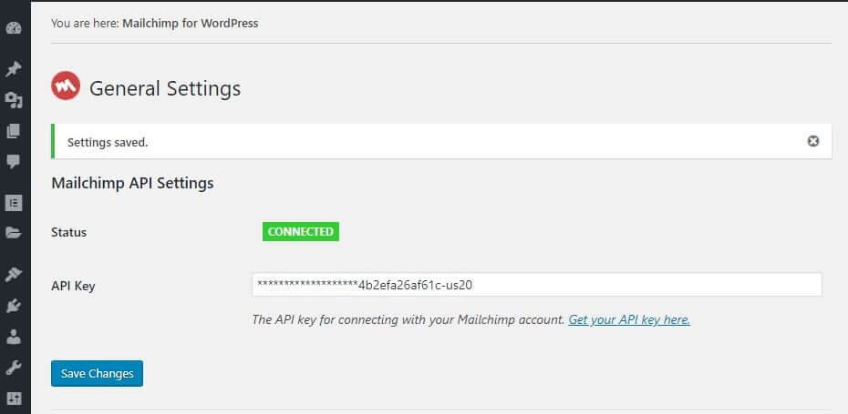Click the Mailchimp for WordPress breadcrumb
This screenshot has width=848, height=414.
tap(191, 24)
